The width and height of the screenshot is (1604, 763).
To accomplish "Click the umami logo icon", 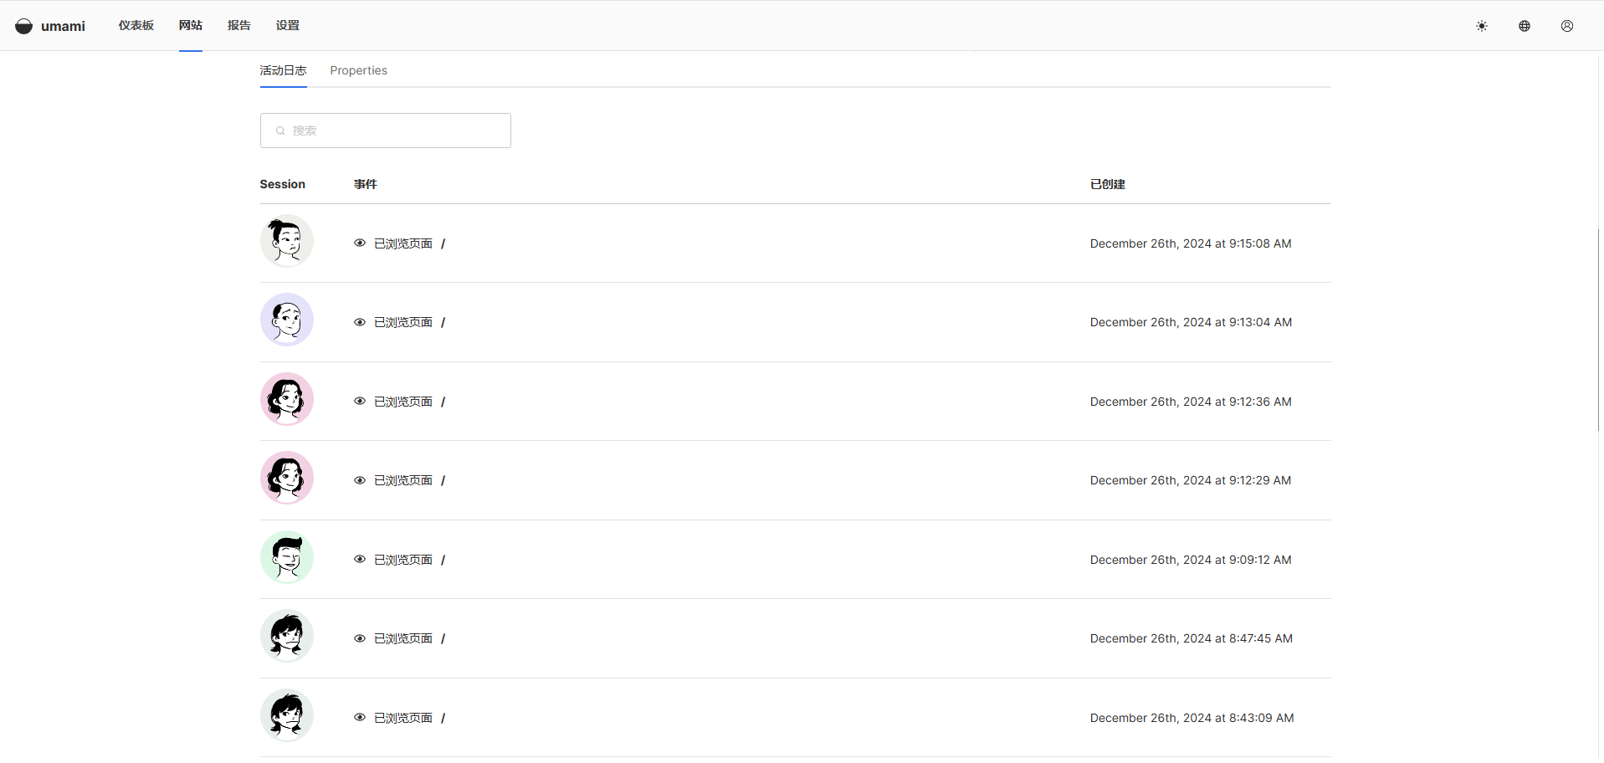I will pyautogui.click(x=24, y=26).
